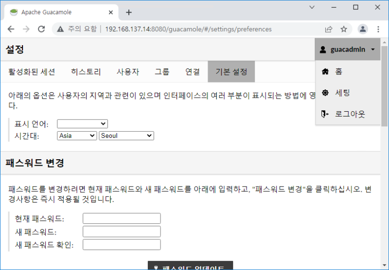Focus the 새 패스워드 확인 field

click(x=122, y=245)
